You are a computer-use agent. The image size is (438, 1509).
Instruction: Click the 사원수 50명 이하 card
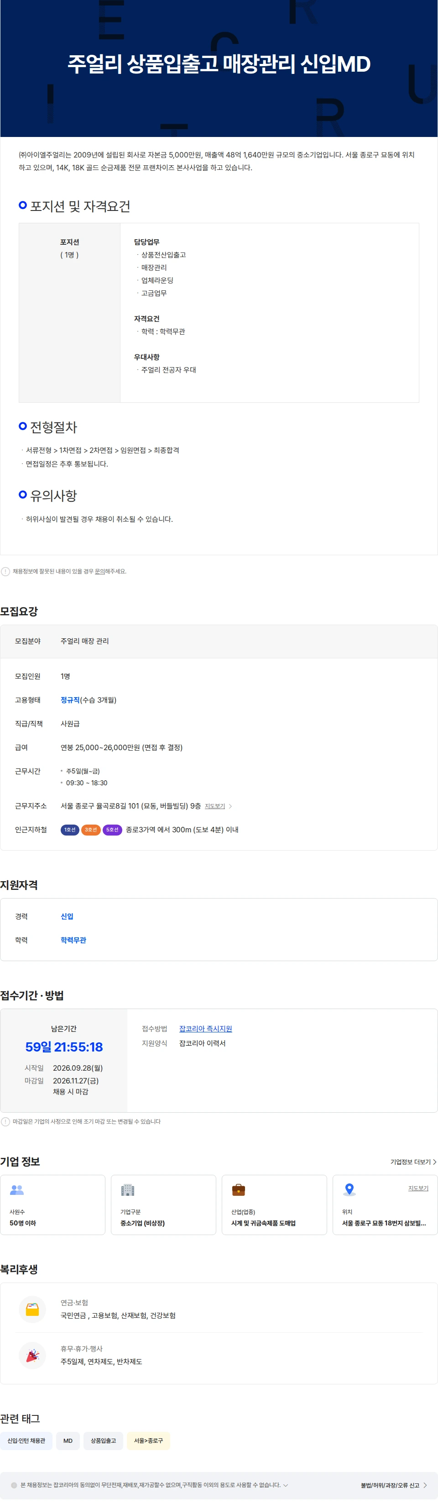[x=53, y=1204]
